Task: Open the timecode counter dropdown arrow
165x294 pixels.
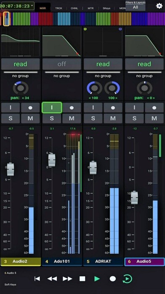Action: coord(32,6)
